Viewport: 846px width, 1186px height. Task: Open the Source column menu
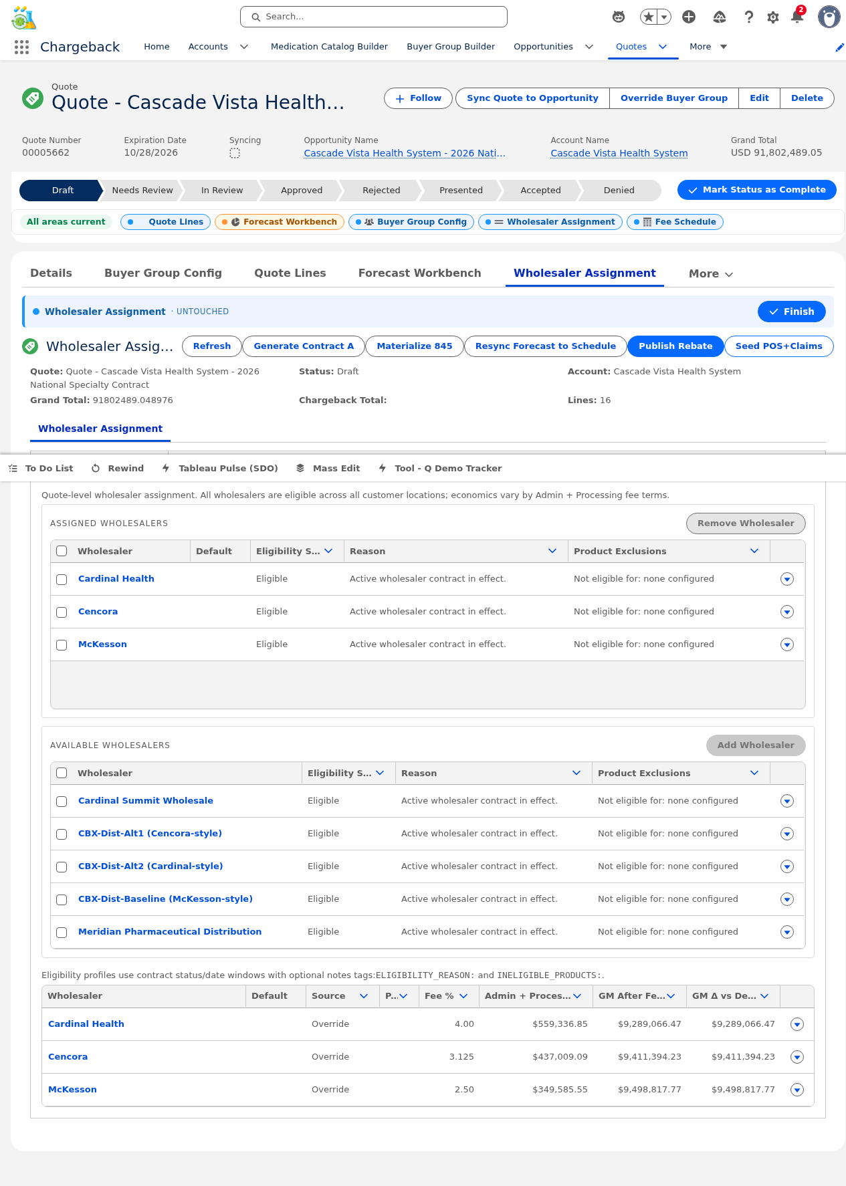[364, 996]
